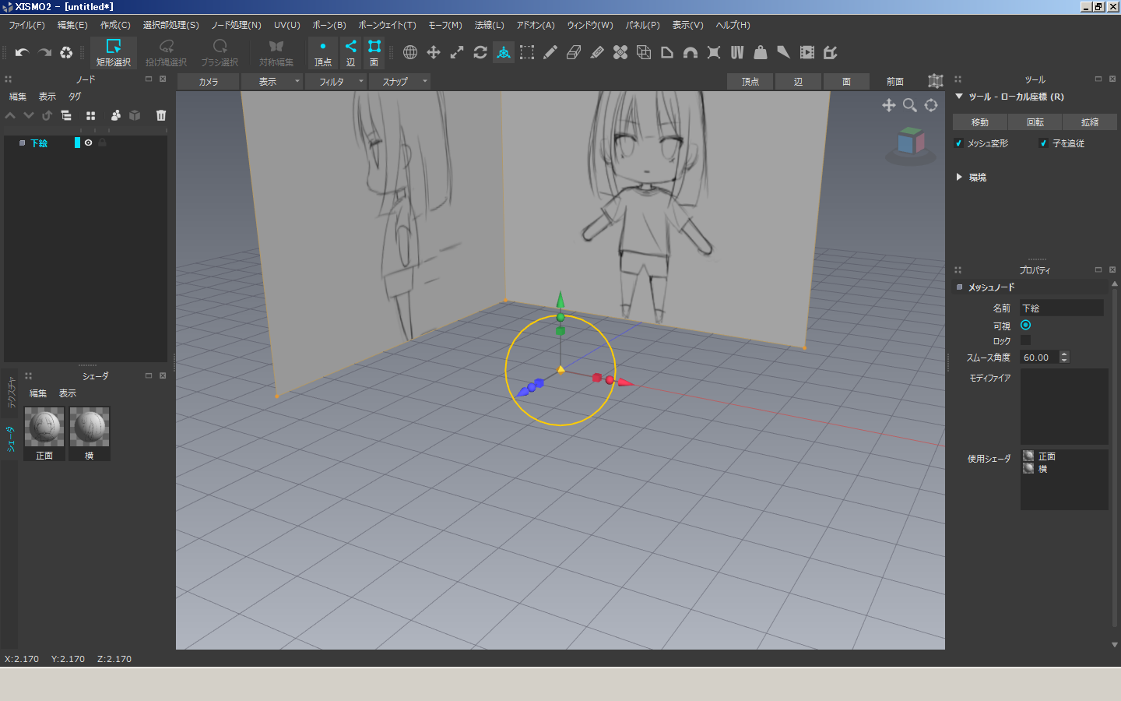The image size is (1121, 701).
Task: Click the bevel corner tool icon
Action: [667, 52]
